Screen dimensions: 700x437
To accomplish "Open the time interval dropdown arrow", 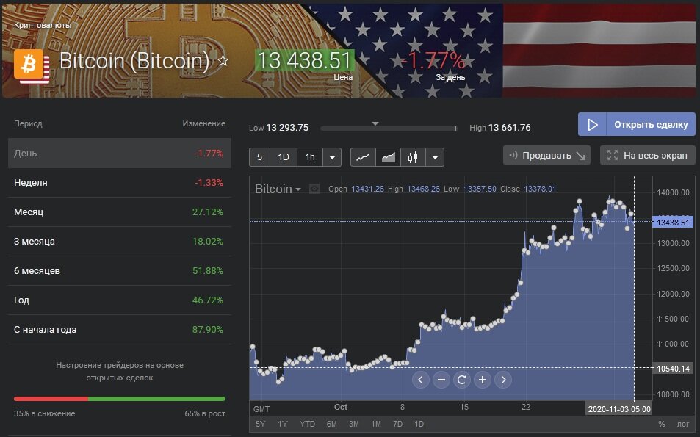I will [332, 156].
